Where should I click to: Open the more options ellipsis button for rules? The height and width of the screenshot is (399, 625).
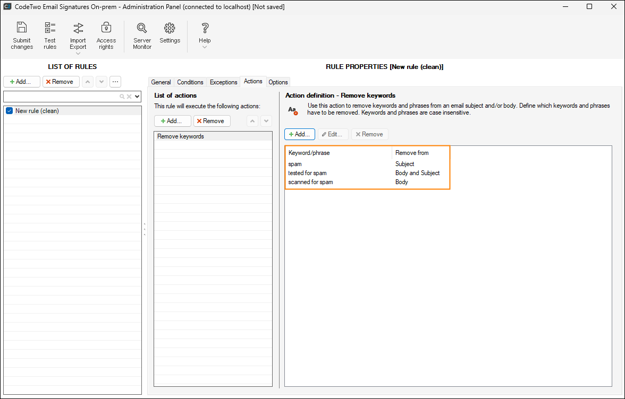(115, 82)
